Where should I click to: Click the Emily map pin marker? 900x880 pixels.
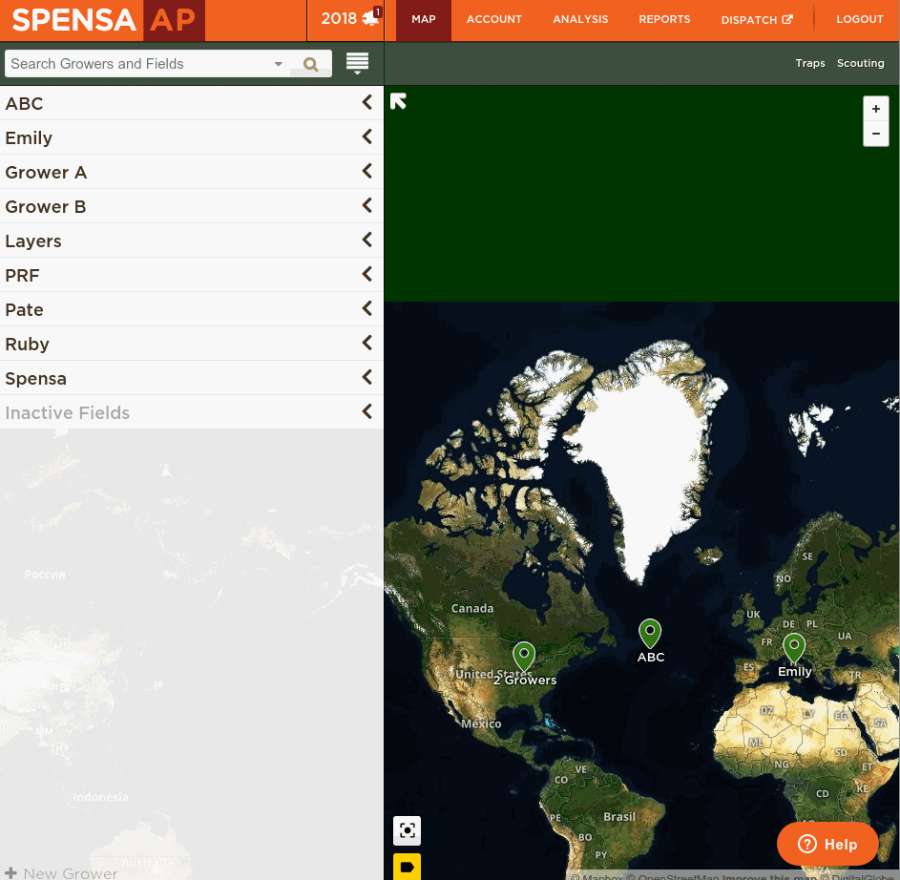[794, 648]
